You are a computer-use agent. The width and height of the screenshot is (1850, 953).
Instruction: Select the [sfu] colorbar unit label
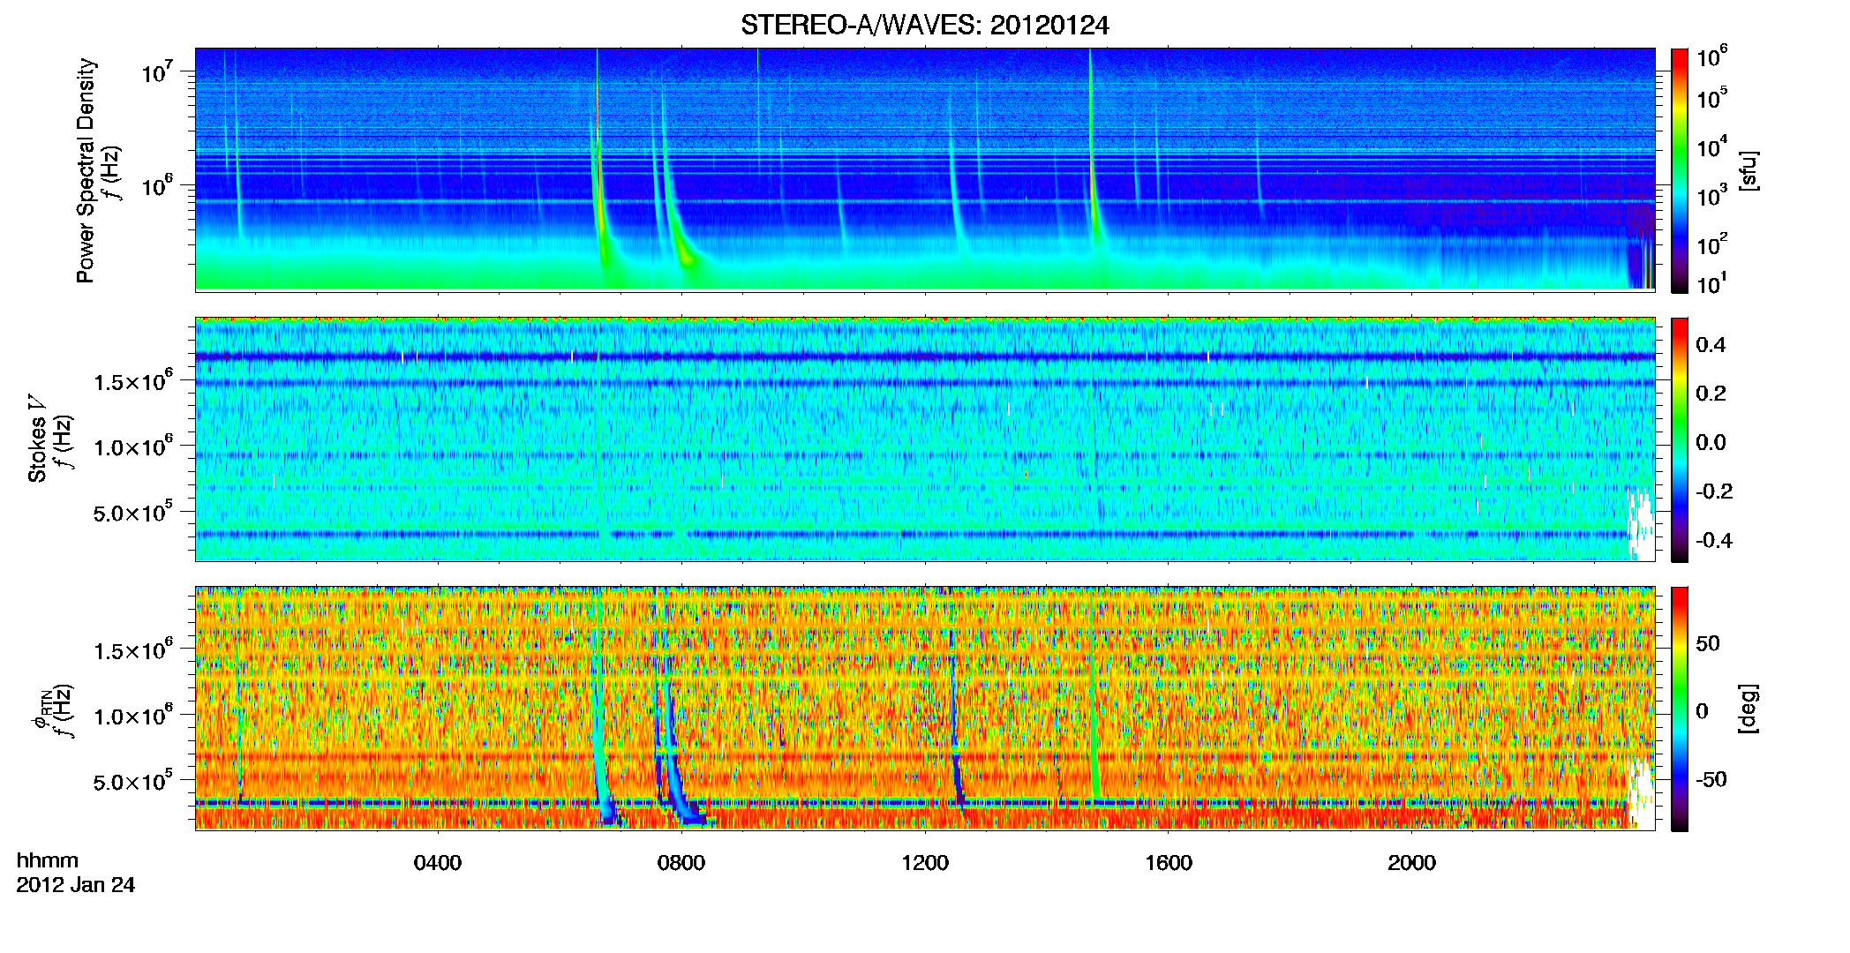point(1748,170)
